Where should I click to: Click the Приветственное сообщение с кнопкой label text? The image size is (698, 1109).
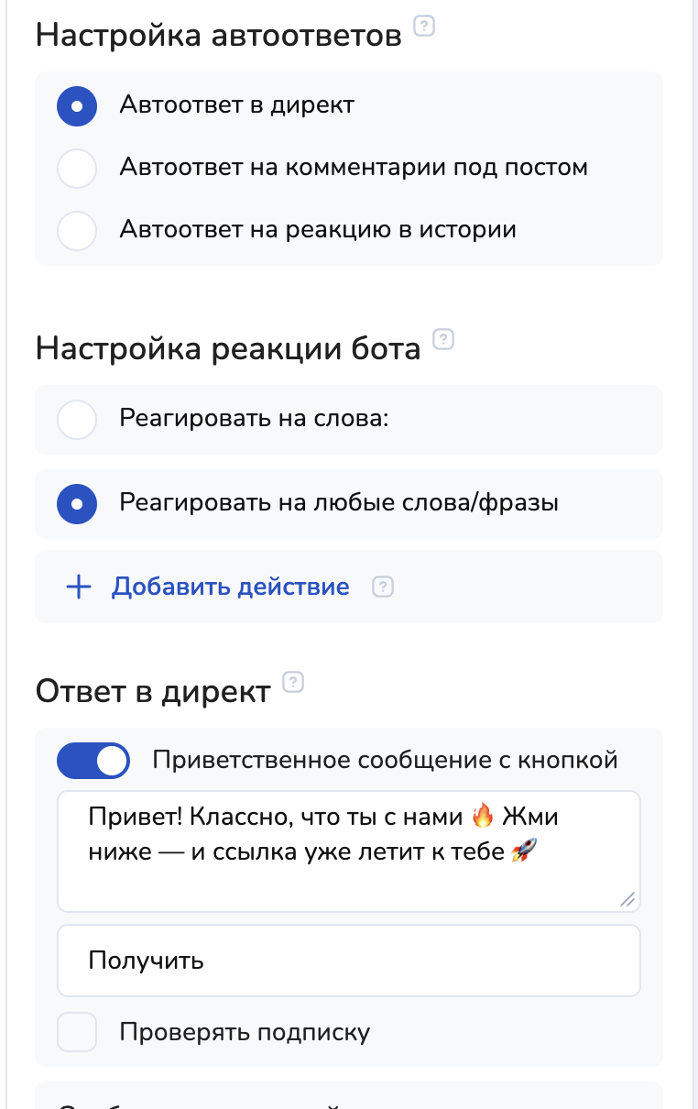pyautogui.click(x=385, y=761)
